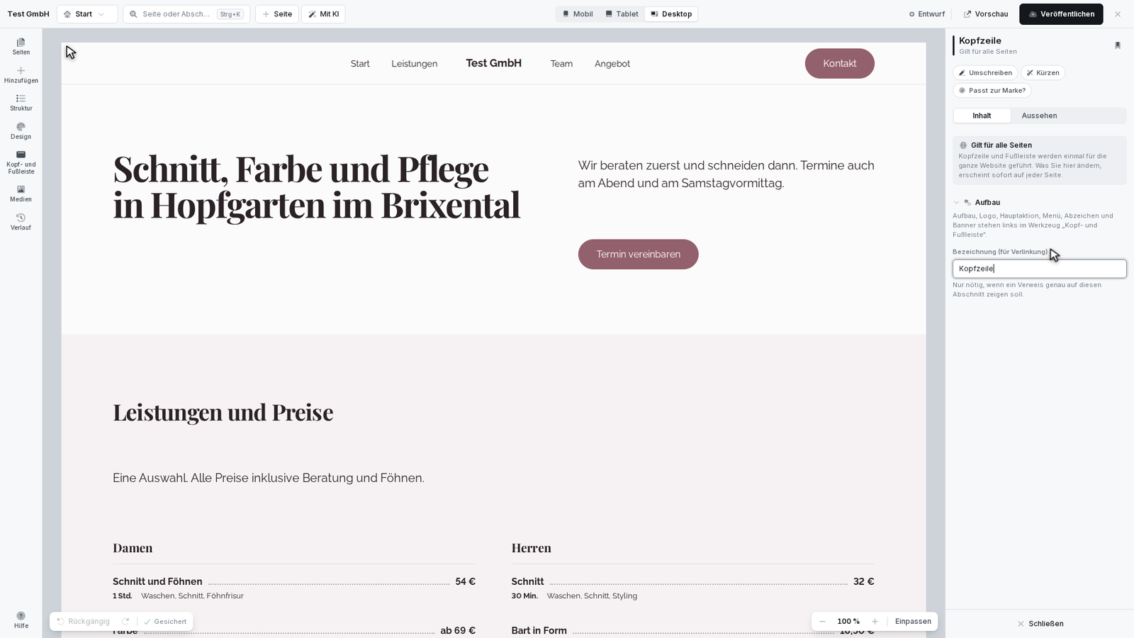Switch to Tablet view
The height and width of the screenshot is (638, 1134).
(x=622, y=14)
